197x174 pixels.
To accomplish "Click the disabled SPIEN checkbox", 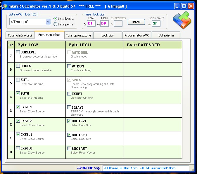I will point(69,80).
